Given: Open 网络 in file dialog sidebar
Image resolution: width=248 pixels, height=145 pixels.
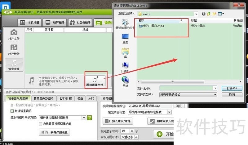Looking at the screenshot, I should pos(125,82).
